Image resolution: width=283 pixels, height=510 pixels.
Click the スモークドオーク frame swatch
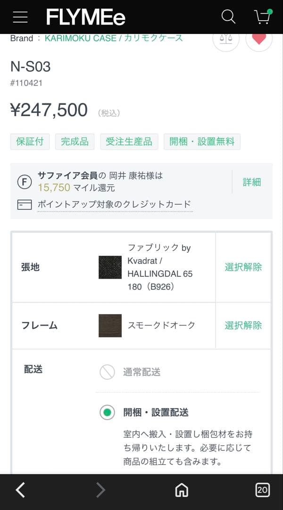(110, 325)
